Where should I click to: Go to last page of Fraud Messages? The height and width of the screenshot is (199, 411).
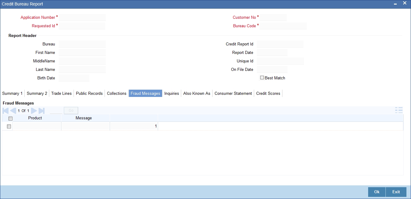(x=42, y=111)
